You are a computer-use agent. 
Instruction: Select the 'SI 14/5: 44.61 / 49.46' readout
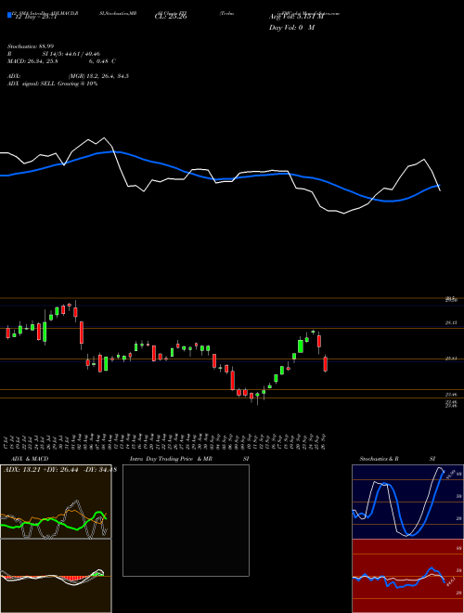pyautogui.click(x=71, y=54)
